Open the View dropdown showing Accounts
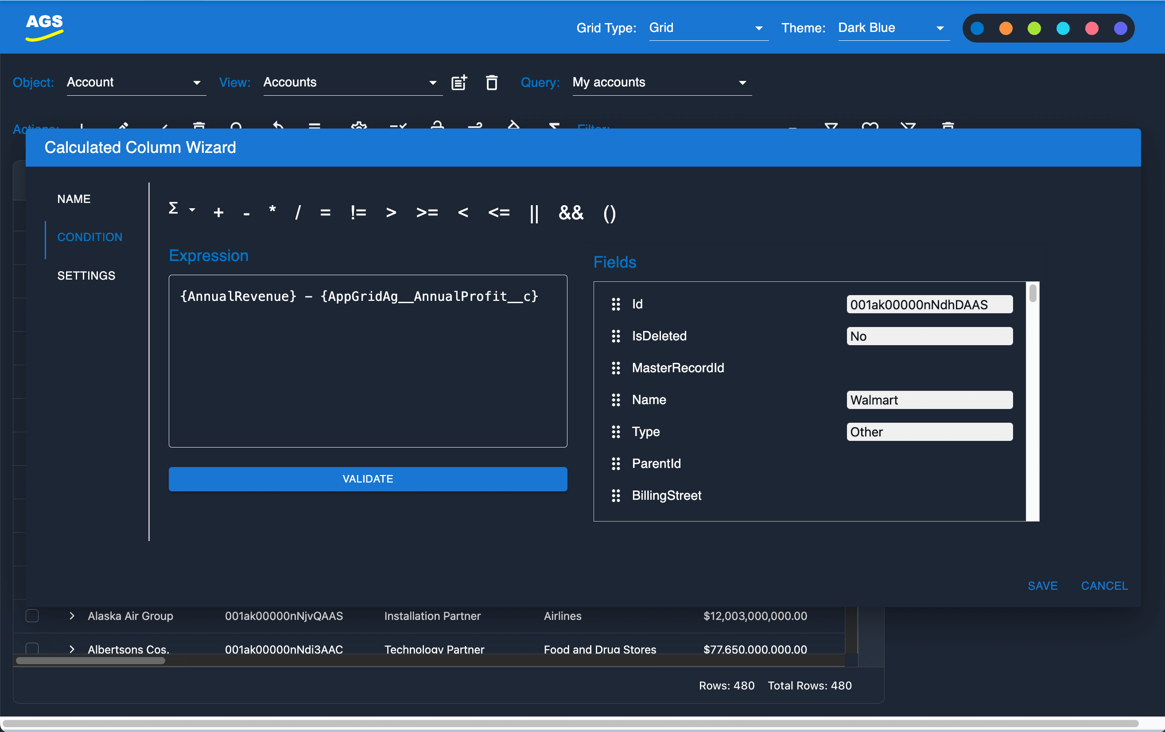1165x732 pixels. pos(353,83)
